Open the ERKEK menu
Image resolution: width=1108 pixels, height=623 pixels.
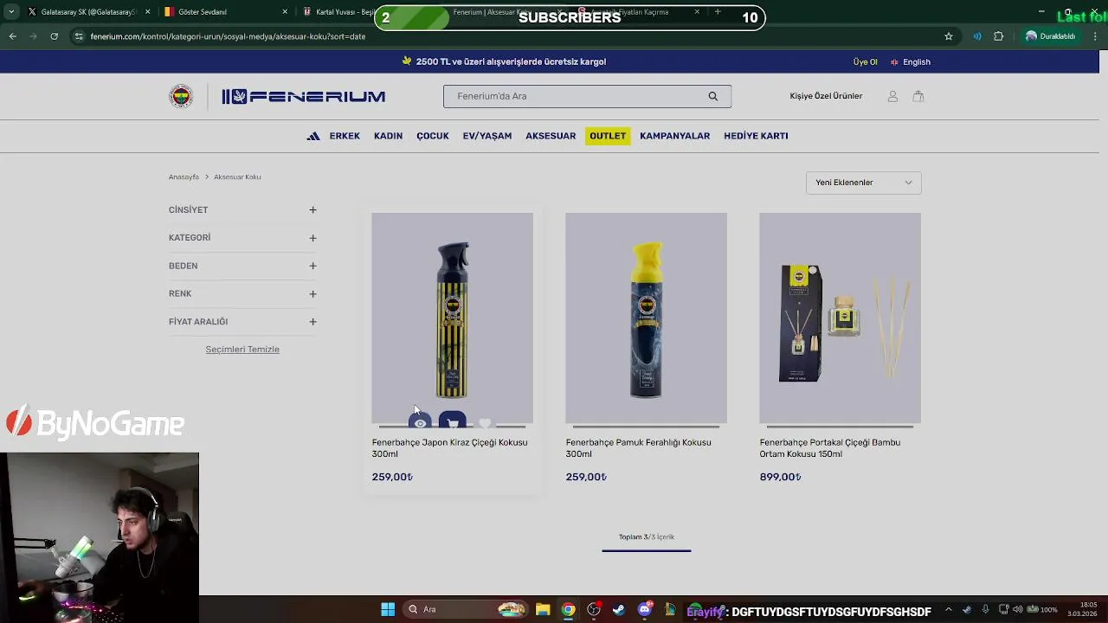345,136
